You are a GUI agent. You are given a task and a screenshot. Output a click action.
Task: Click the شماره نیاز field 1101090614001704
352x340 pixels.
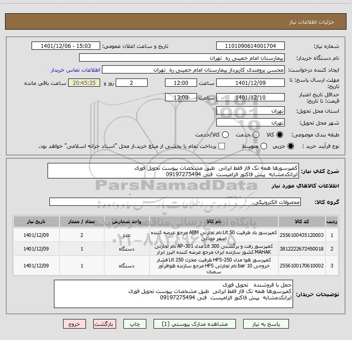click(x=251, y=46)
